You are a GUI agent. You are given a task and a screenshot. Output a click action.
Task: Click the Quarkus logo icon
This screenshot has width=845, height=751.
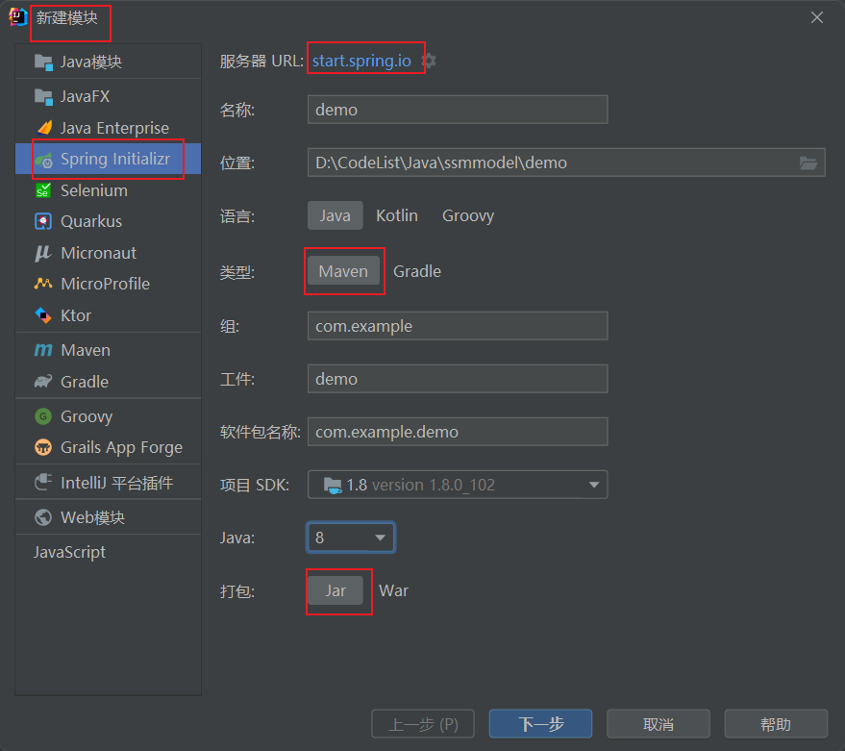(43, 221)
